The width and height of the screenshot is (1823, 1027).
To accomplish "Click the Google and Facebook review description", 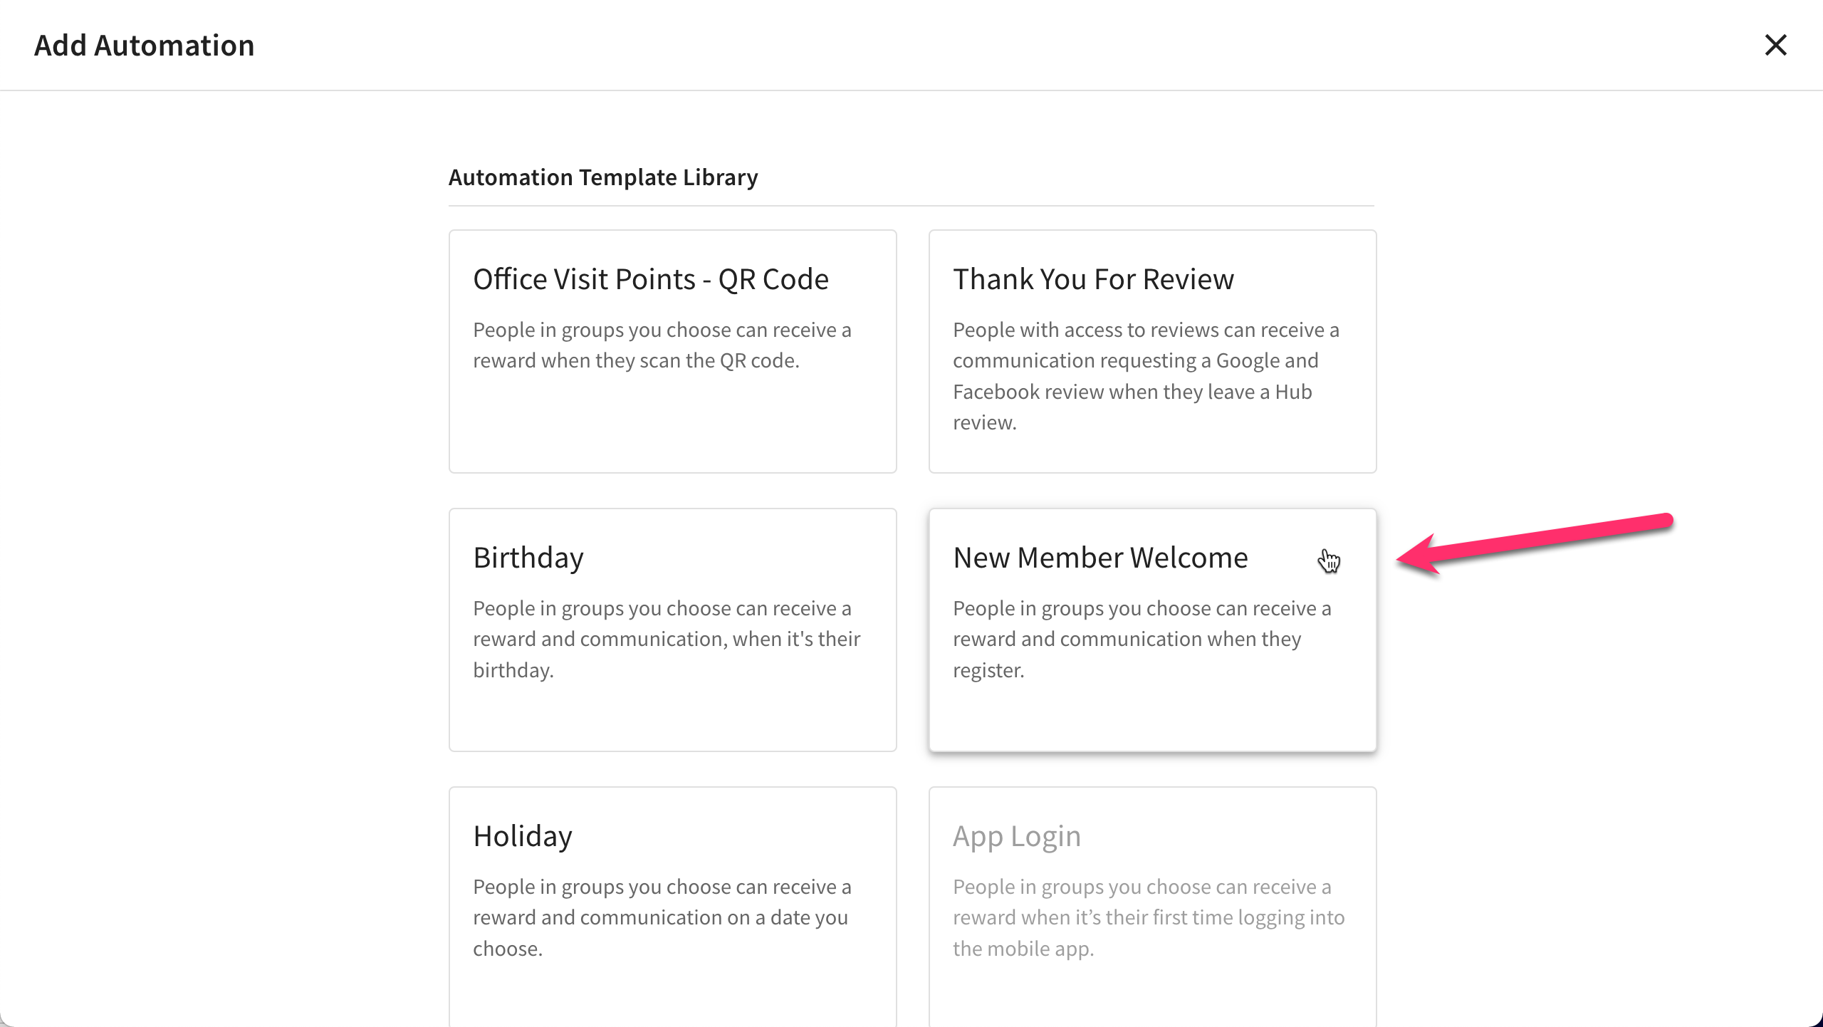I will tap(1146, 376).
